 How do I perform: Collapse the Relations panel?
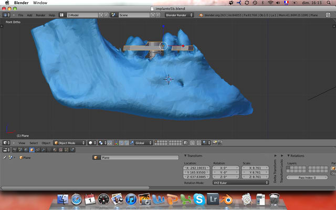(298, 156)
